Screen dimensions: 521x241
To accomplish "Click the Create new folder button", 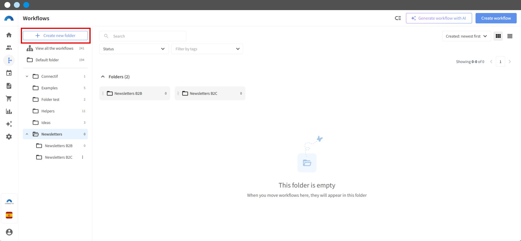I will pyautogui.click(x=55, y=36).
